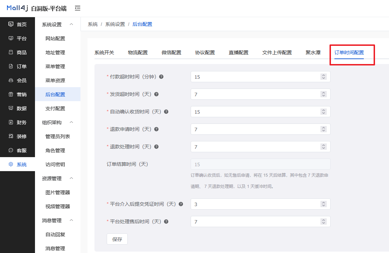The height and width of the screenshot is (253, 389).
Task: Focus the 退款申请时间 input field
Action: (261, 129)
